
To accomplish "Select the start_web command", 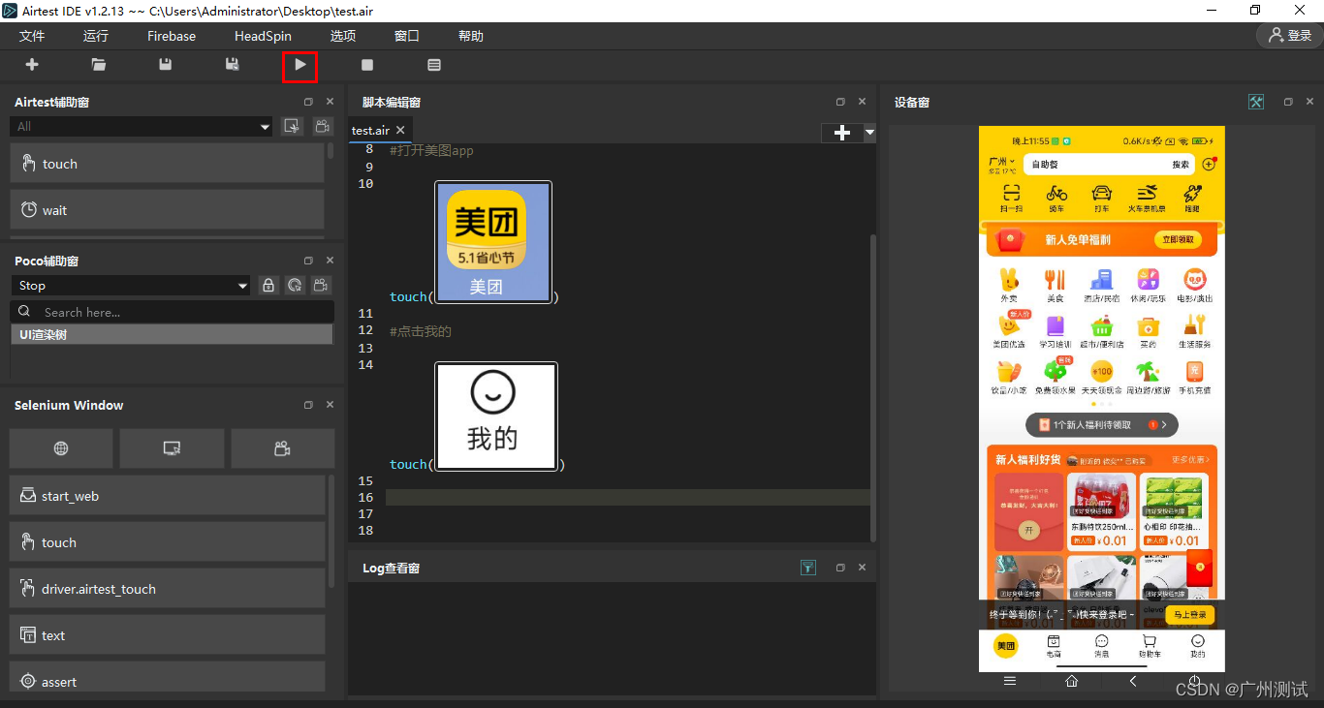I will coord(167,496).
